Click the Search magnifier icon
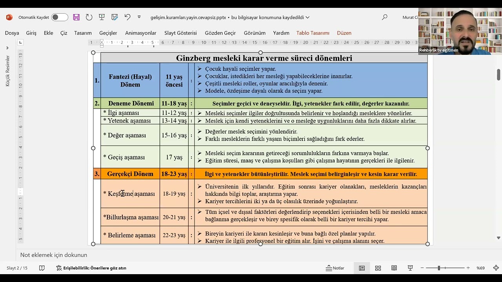The image size is (502, 282). (385, 17)
